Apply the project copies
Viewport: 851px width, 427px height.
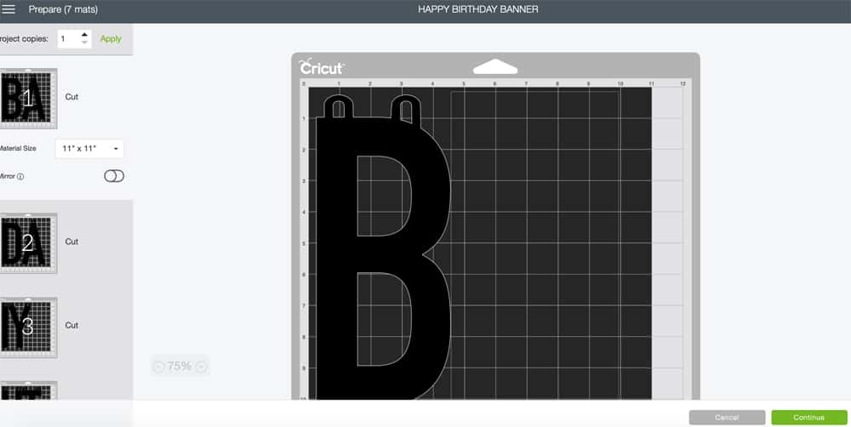(x=111, y=39)
